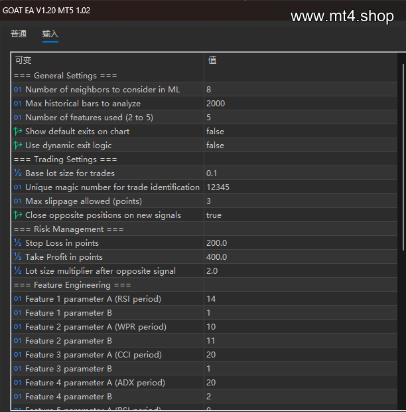This screenshot has width=406, height=412.
Task: Click boolean icon for Close opposite positions
Action: (17, 215)
